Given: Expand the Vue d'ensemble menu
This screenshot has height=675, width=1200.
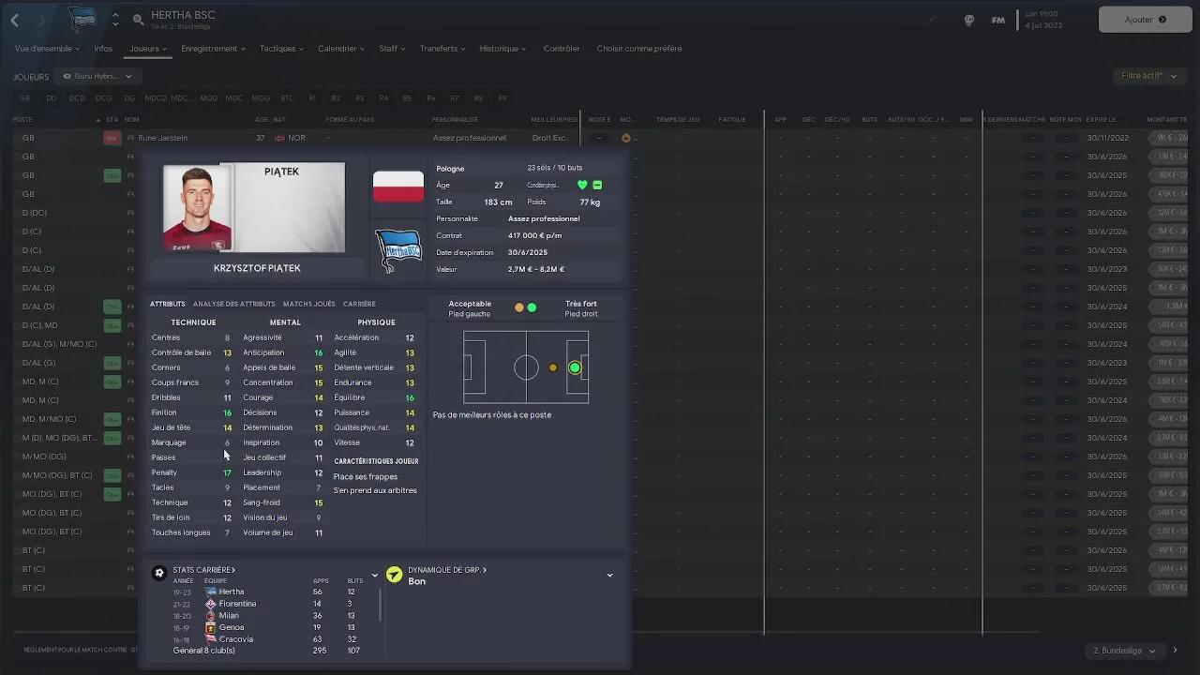Looking at the screenshot, I should [47, 49].
